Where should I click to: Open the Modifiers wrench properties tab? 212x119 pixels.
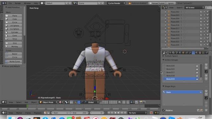click(190, 53)
